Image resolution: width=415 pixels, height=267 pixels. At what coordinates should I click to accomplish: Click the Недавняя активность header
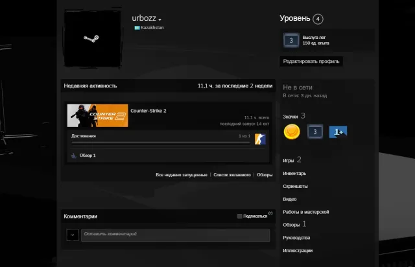click(x=90, y=86)
